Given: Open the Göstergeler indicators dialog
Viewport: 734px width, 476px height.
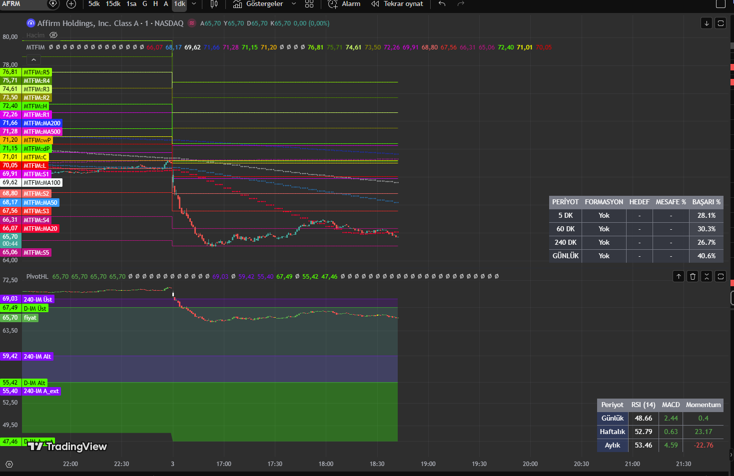Looking at the screenshot, I should tap(258, 4).
